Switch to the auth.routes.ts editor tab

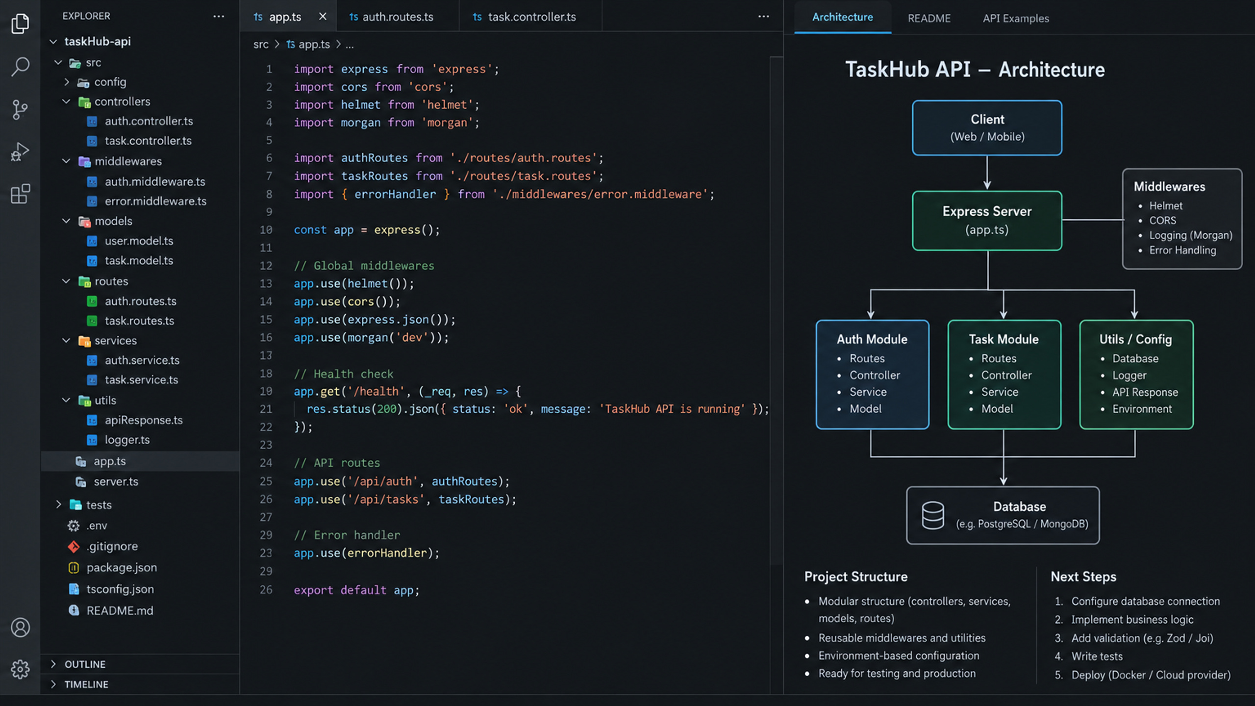pos(398,17)
